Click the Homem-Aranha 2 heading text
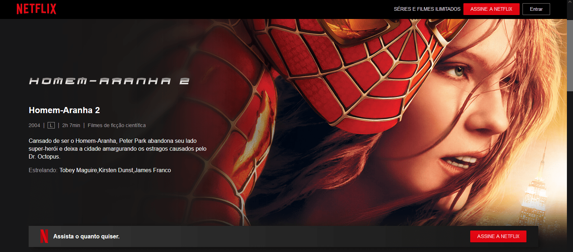 coord(64,110)
